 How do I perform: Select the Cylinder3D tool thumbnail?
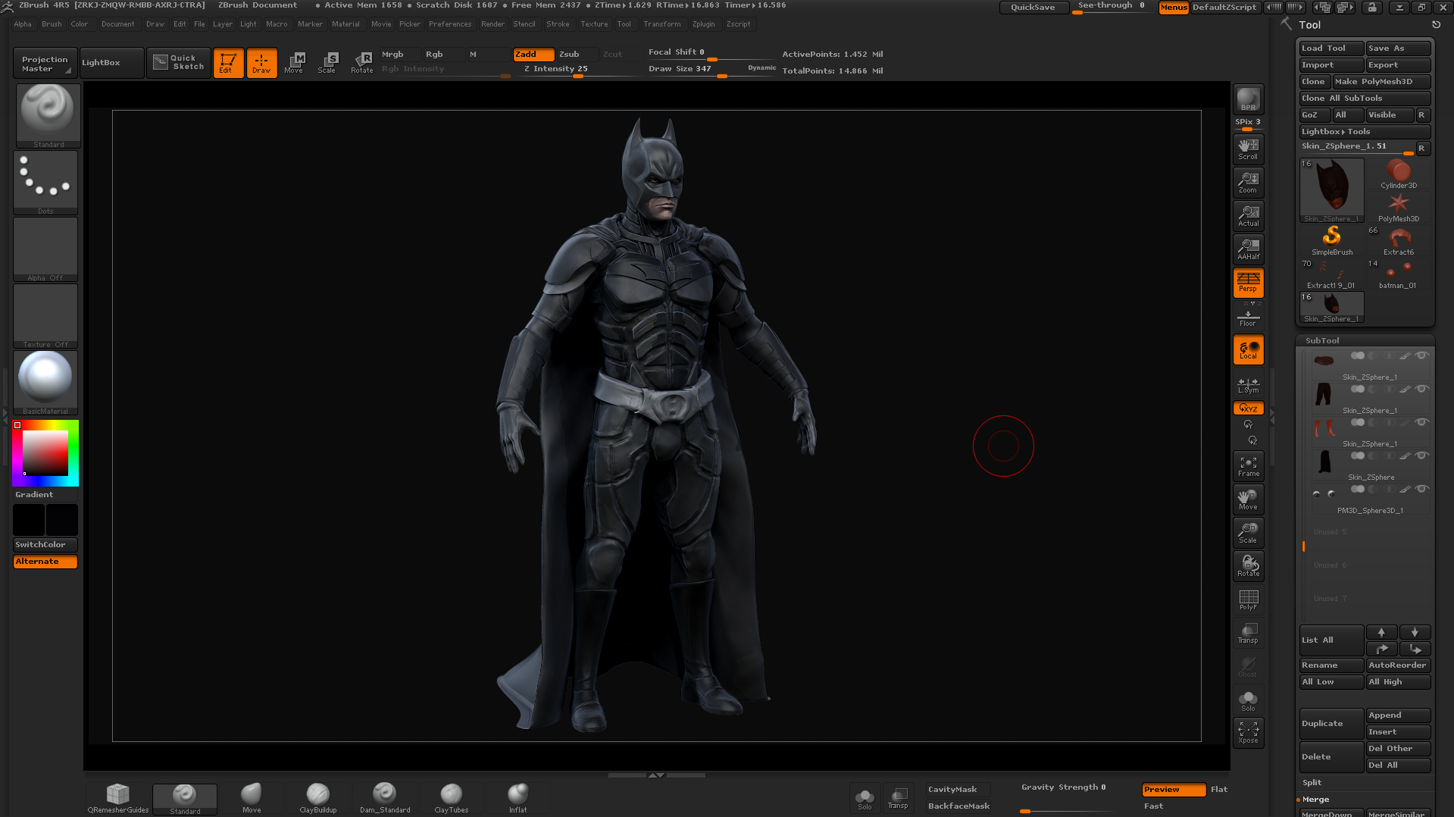[1398, 174]
